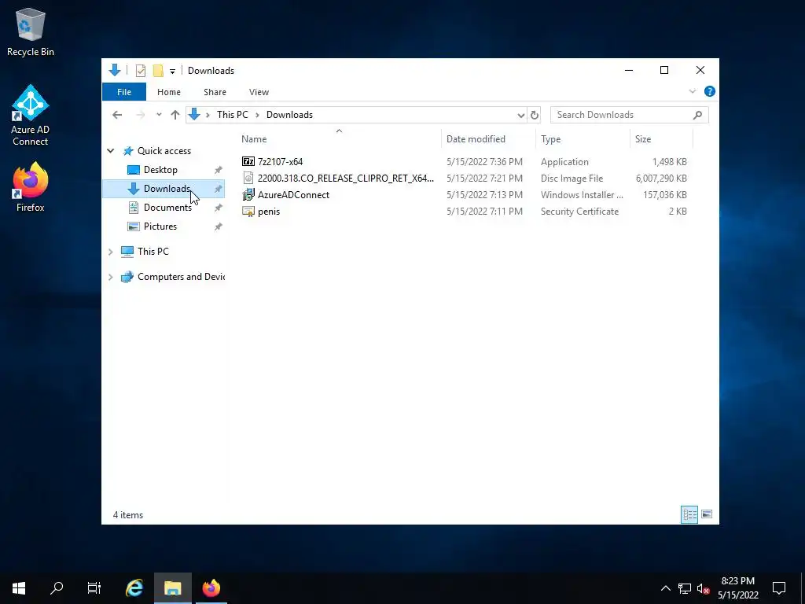Open the Share ribbon tab
The image size is (805, 604).
[x=215, y=92]
